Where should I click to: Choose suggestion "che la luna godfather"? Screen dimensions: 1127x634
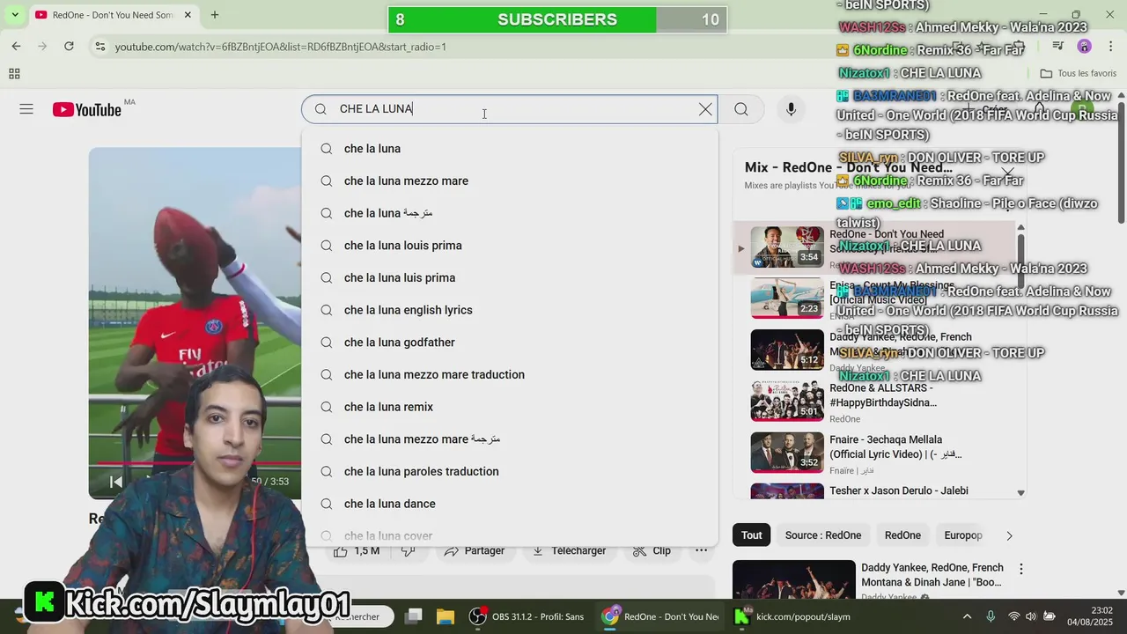510,343
